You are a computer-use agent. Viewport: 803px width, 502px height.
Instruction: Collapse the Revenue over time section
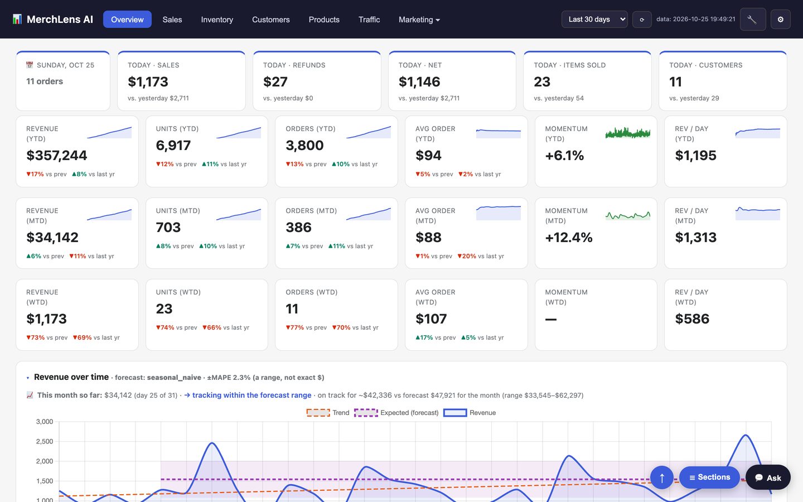point(28,378)
